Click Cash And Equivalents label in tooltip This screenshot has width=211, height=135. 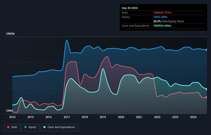click(135, 26)
